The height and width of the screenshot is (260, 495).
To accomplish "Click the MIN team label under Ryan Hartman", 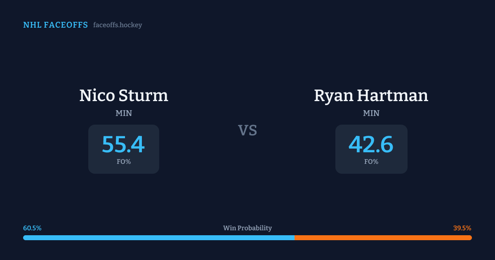I will tap(371, 113).
